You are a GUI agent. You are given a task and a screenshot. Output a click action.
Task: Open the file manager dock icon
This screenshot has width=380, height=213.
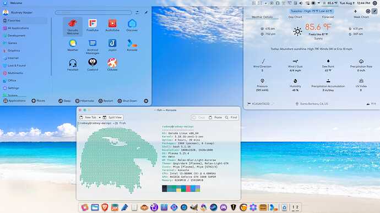(x=95, y=207)
